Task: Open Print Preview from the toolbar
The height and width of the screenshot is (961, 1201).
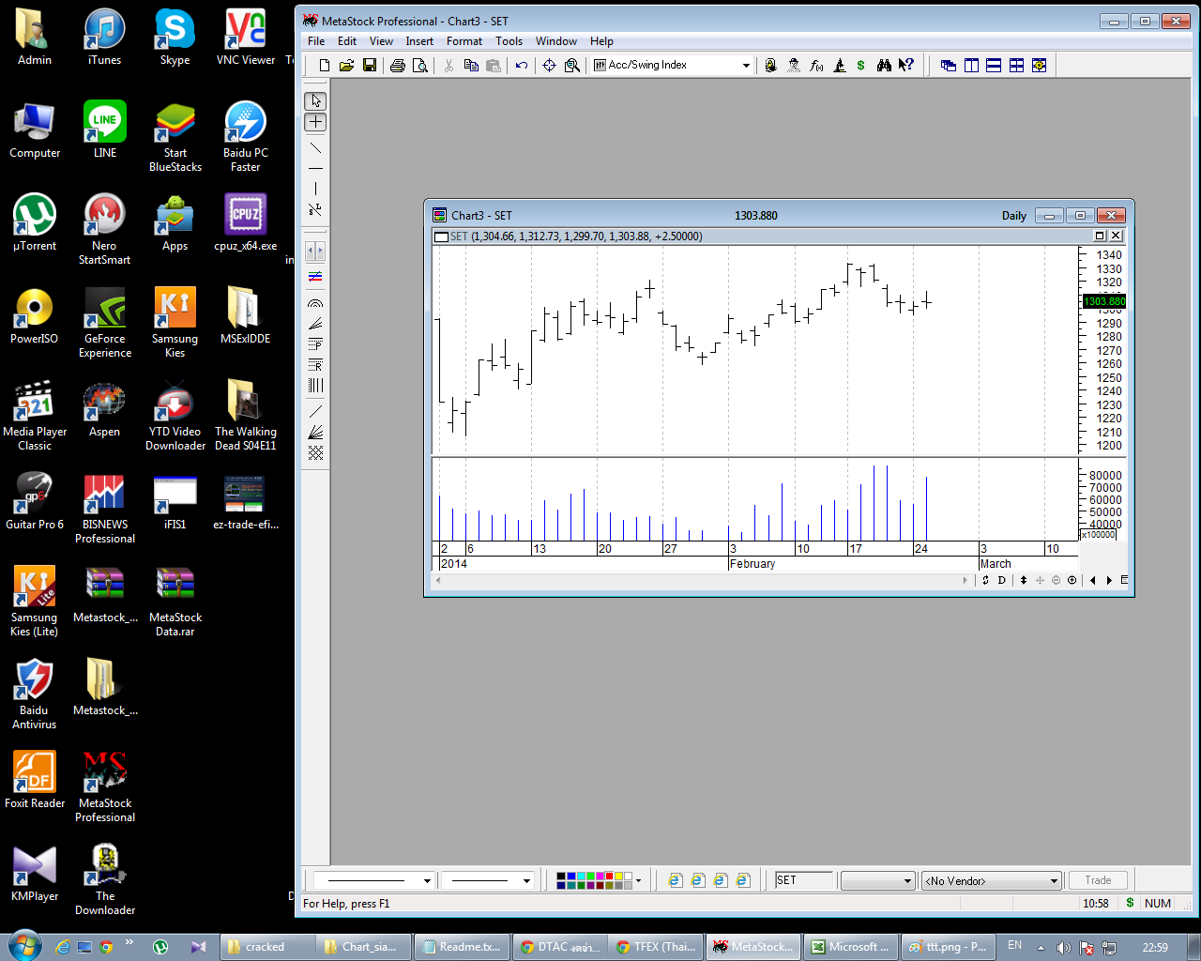Action: coord(420,66)
